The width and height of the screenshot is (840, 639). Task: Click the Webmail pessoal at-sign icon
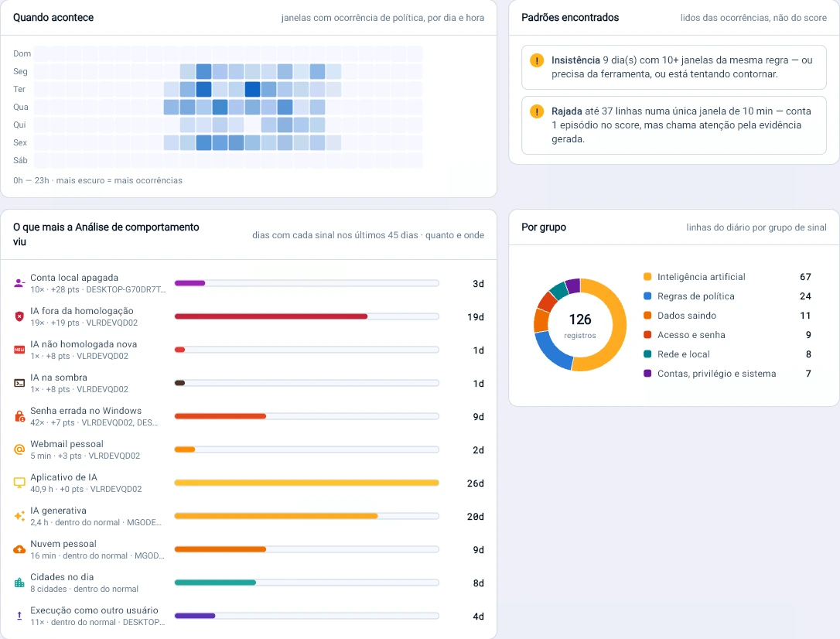pyautogui.click(x=19, y=449)
